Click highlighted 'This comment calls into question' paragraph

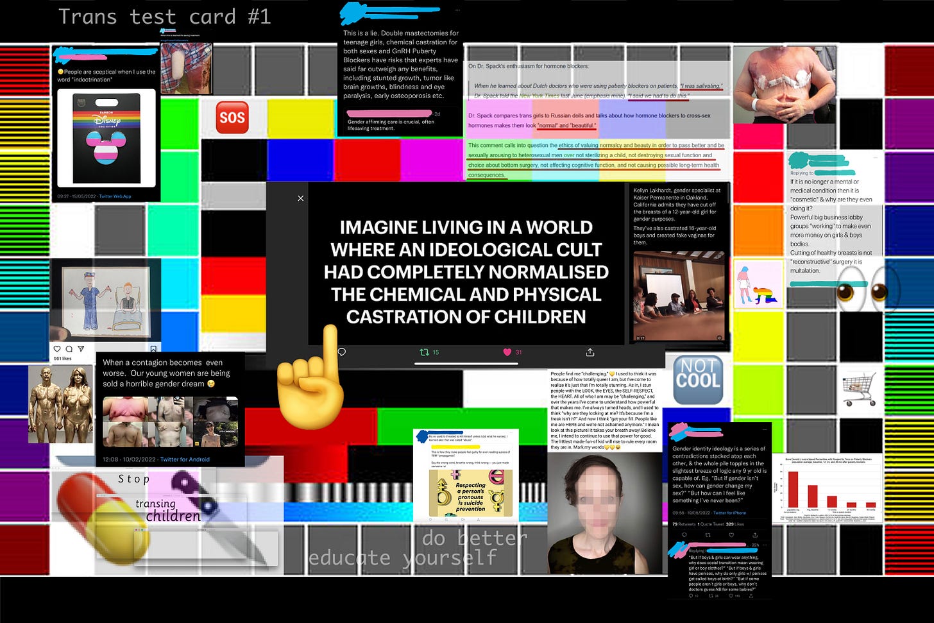tap(596, 160)
